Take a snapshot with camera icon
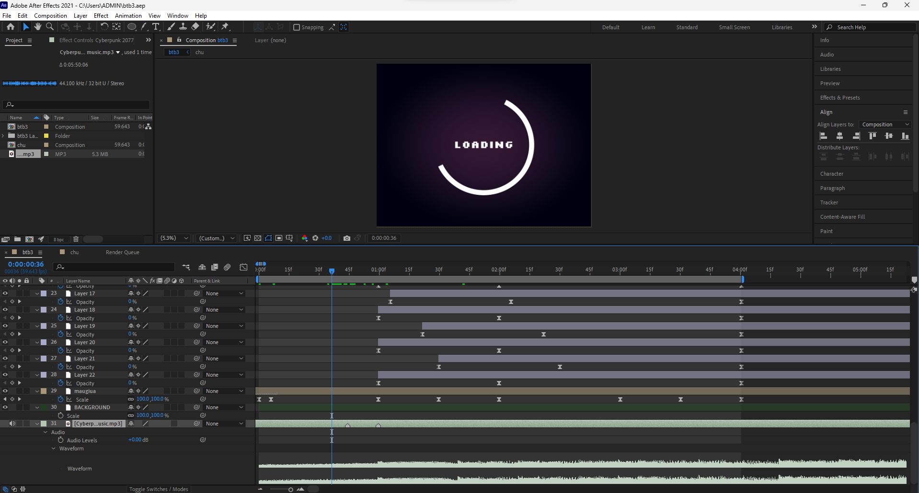This screenshot has height=493, width=919. coord(347,238)
